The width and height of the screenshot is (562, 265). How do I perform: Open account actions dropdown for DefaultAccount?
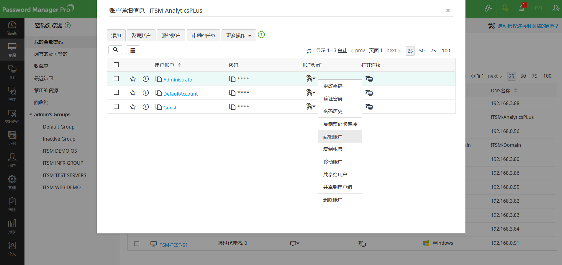click(x=311, y=93)
